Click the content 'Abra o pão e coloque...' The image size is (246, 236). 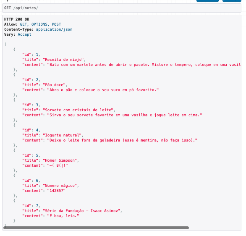pos(103,90)
